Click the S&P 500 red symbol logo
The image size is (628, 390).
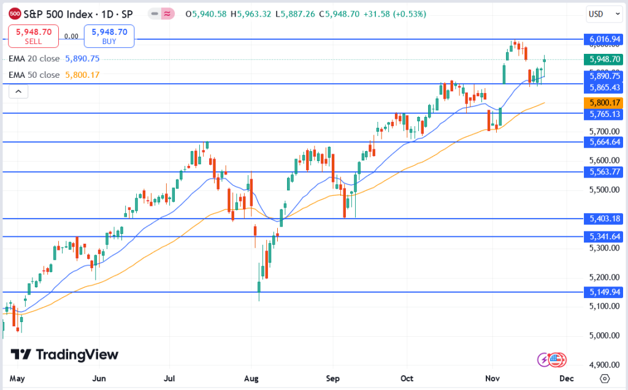pos(15,14)
